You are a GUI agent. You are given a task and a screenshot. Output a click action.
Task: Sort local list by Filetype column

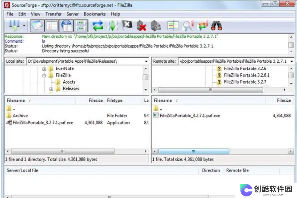123,100
